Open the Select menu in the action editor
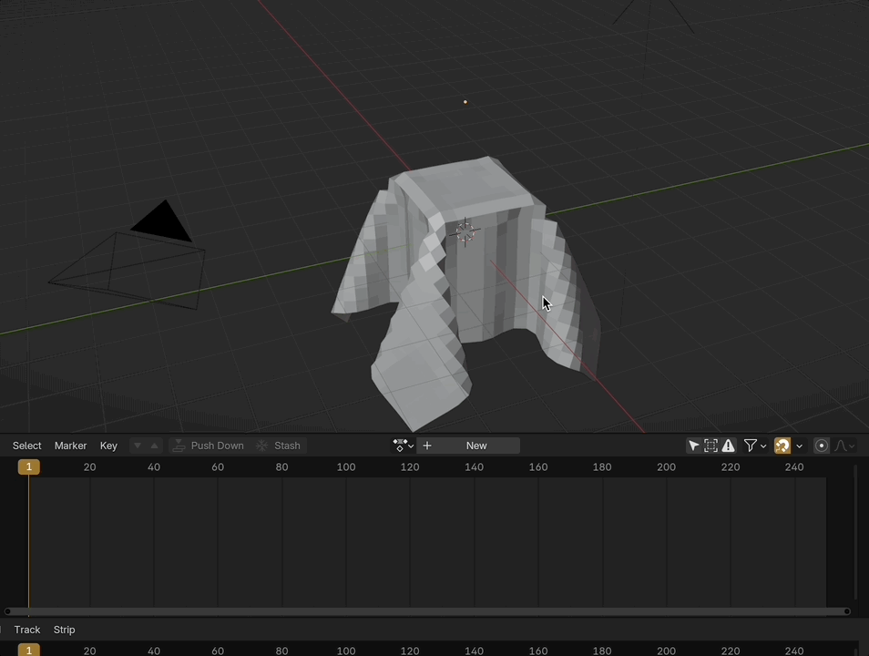The height and width of the screenshot is (656, 869). coord(26,446)
